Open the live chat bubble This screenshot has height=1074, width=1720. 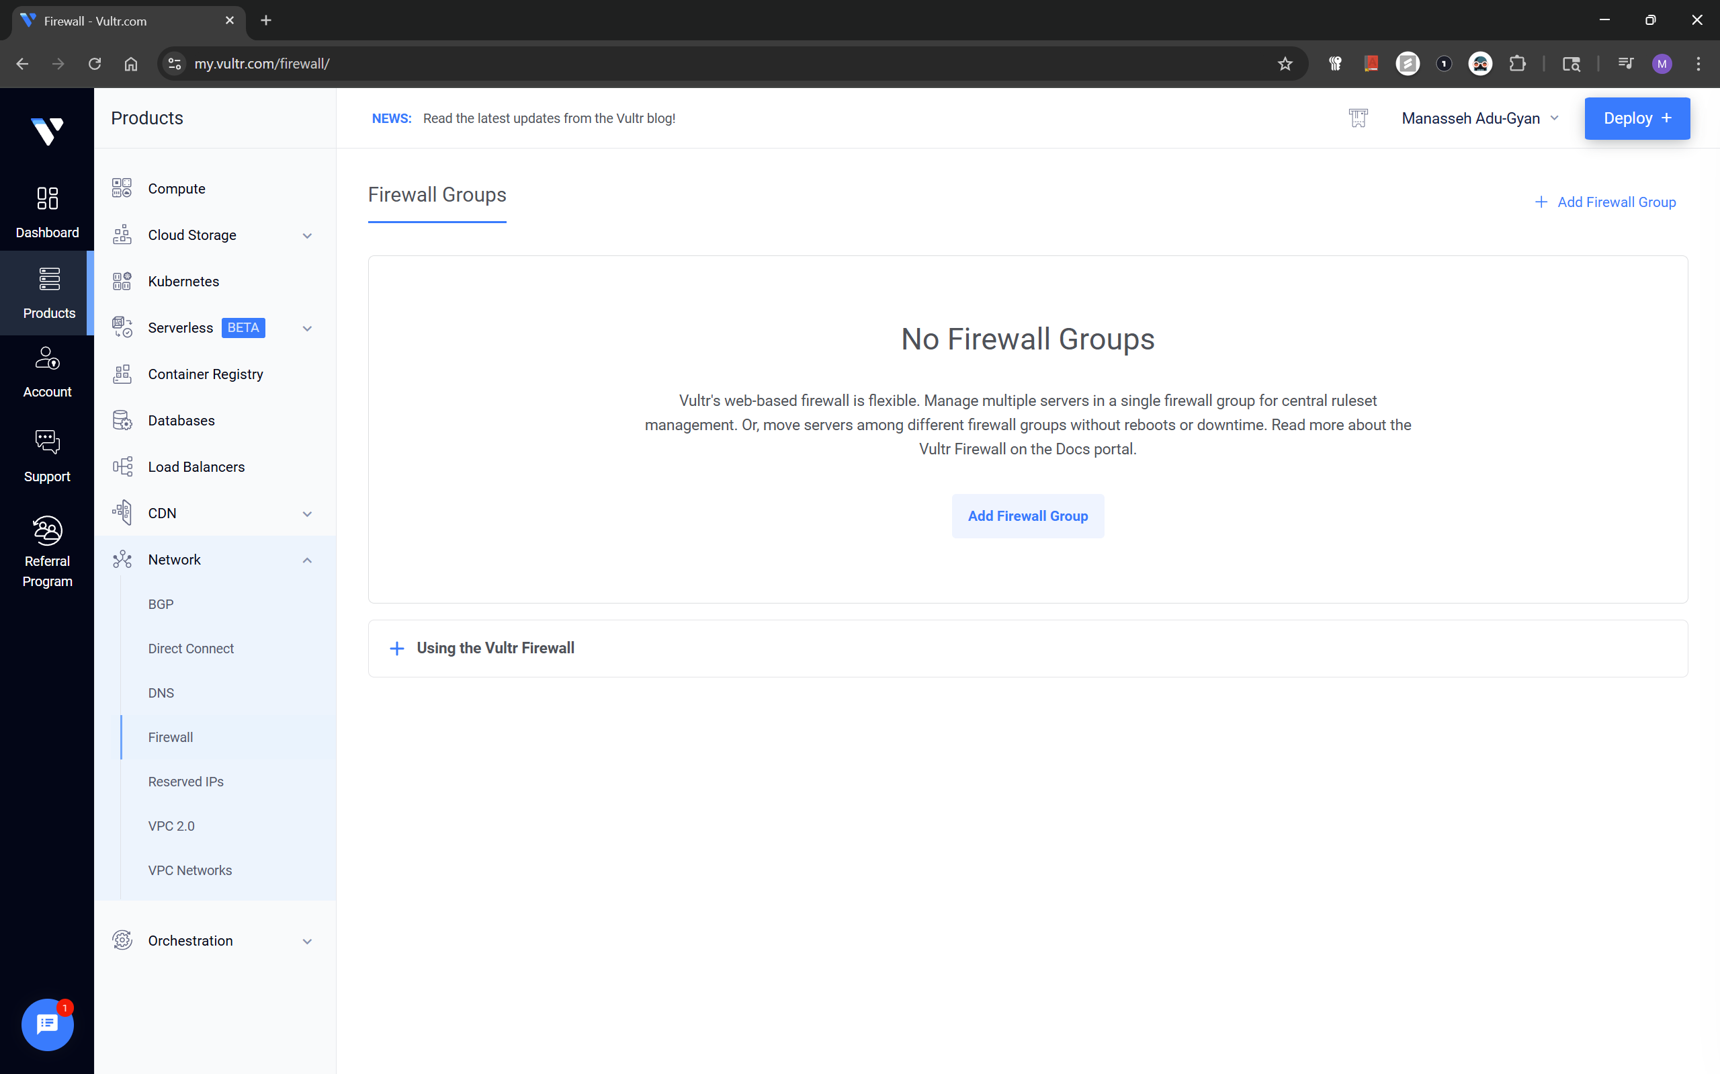(47, 1024)
